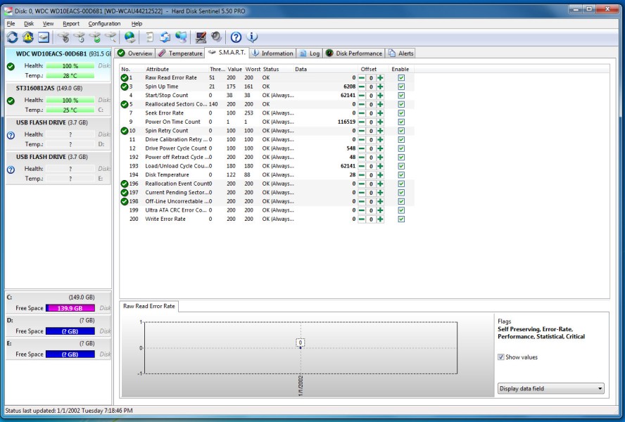Switch to the Disk Performance tab

point(354,53)
